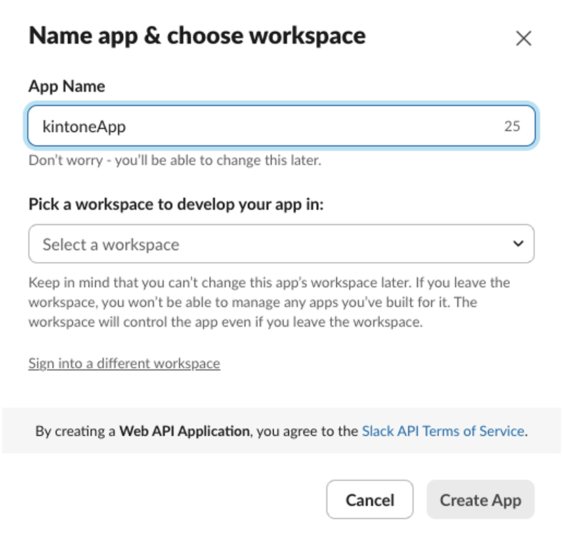Select the Select a workspace placeholder text

(111, 245)
